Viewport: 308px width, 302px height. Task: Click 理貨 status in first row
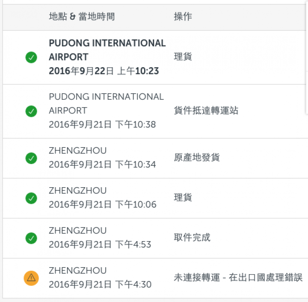(183, 57)
